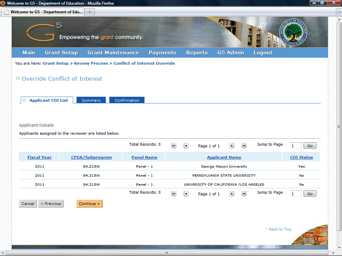Go to next page in bottom pager
This screenshot has height=256, width=342.
point(231,194)
